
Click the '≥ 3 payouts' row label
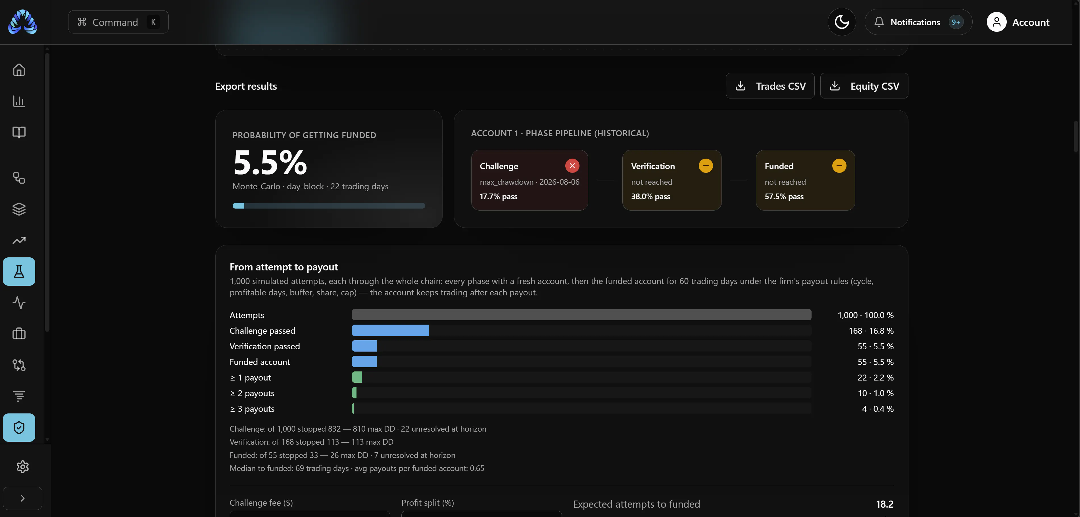pyautogui.click(x=252, y=409)
